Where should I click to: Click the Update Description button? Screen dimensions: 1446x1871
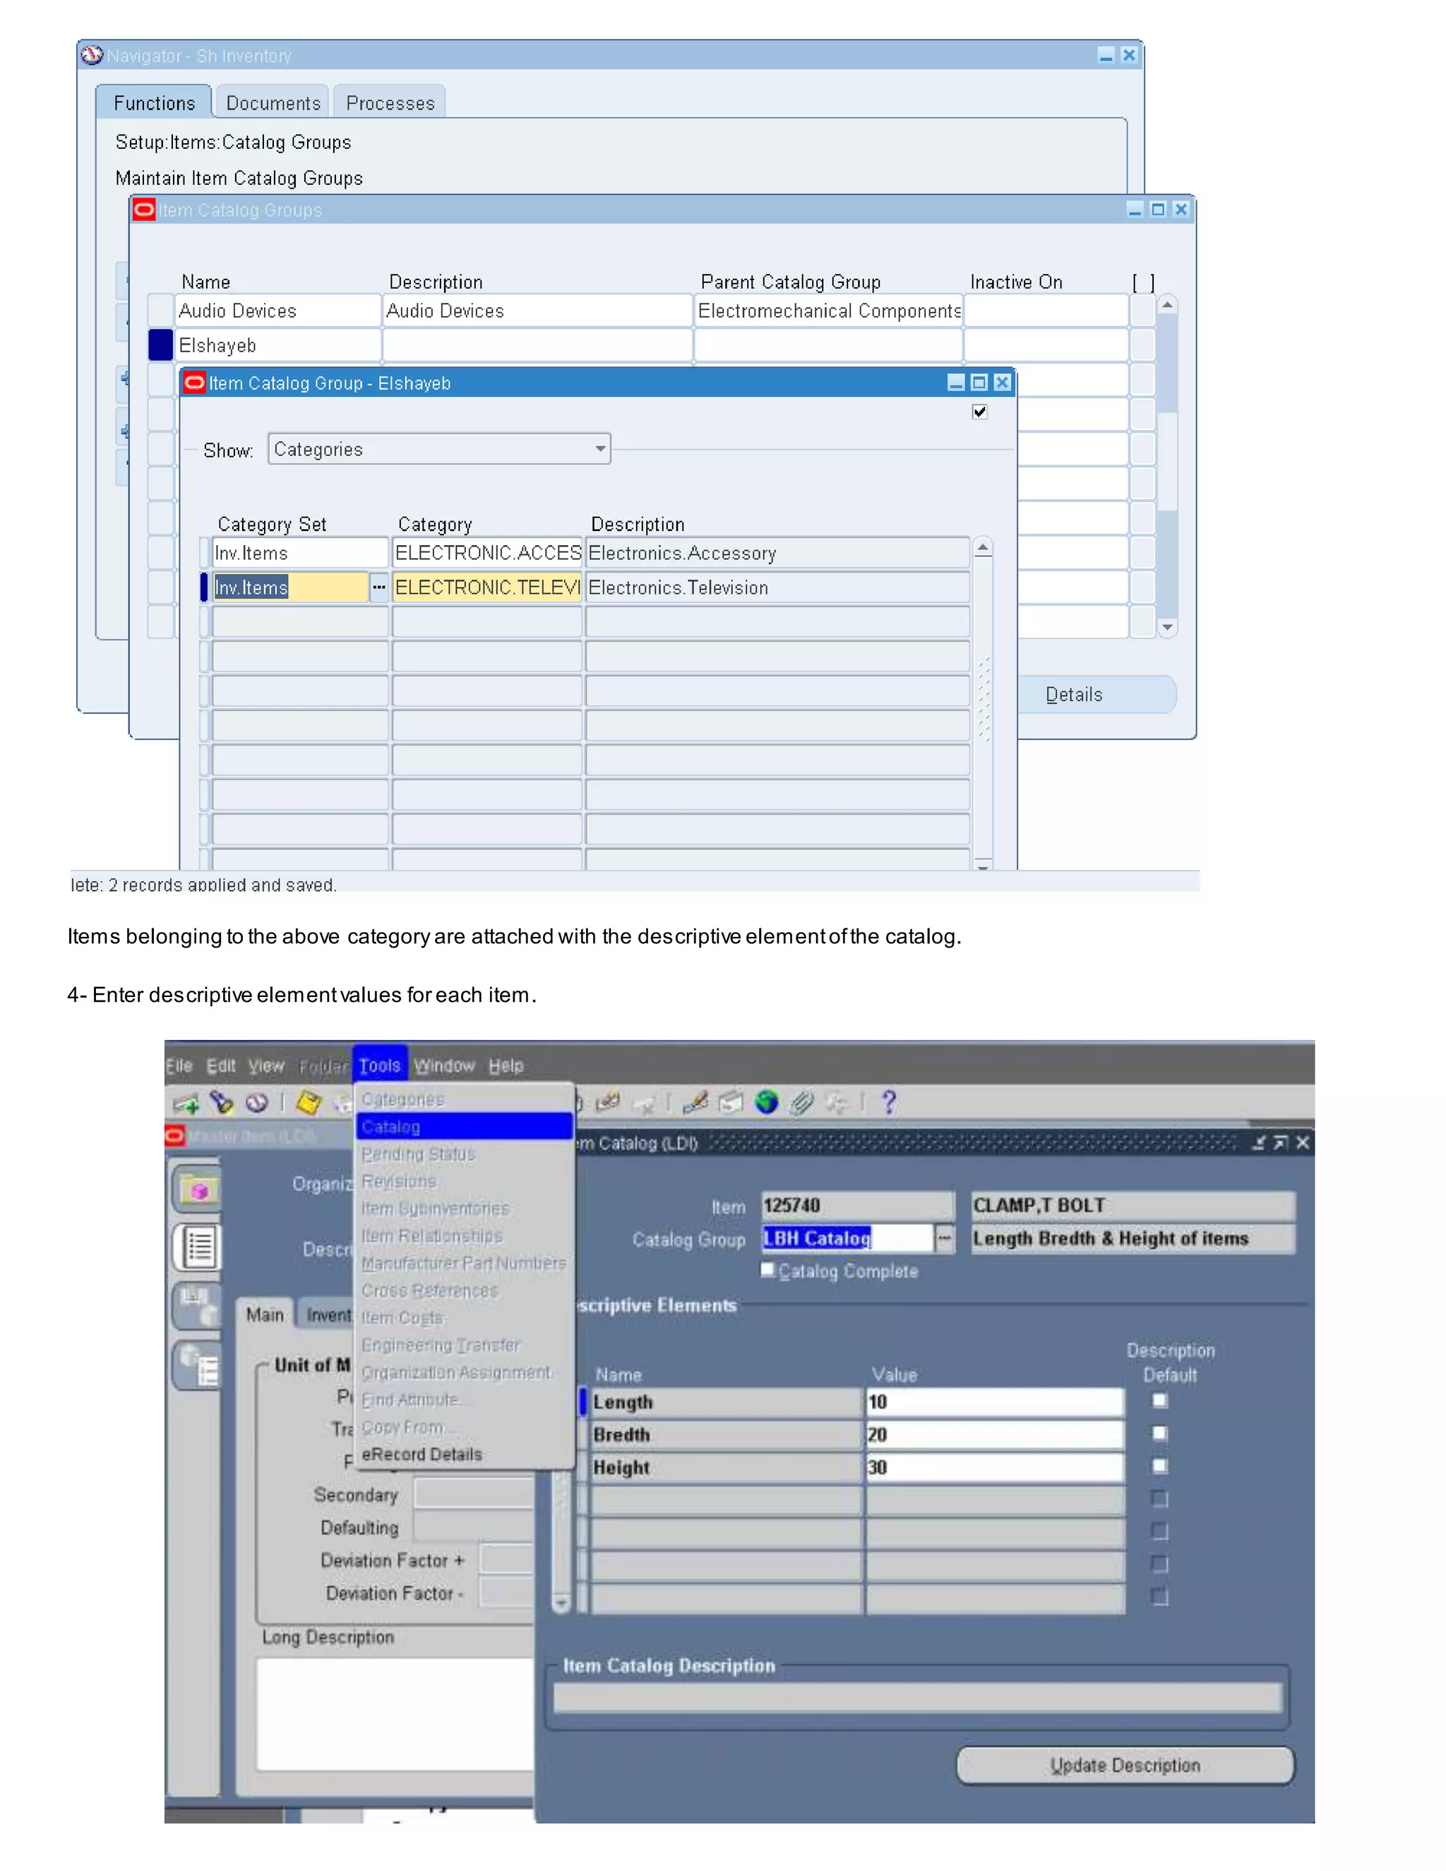pos(1124,1765)
